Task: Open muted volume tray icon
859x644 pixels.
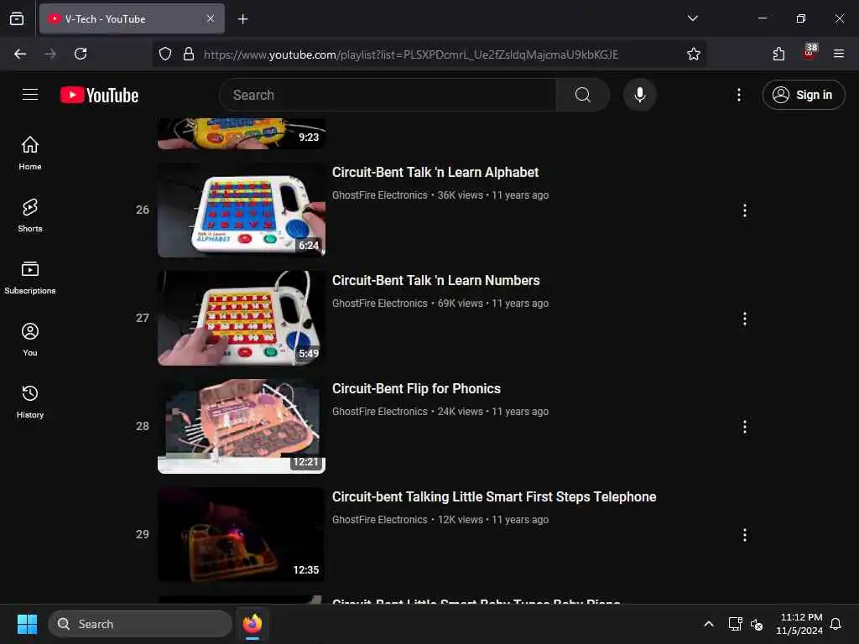Action: [x=757, y=624]
